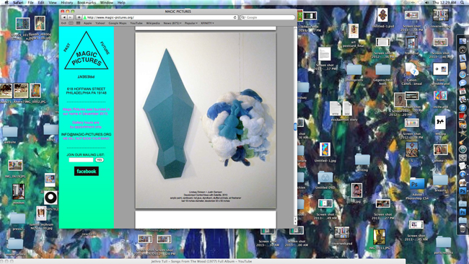Click the scroll down arrow in Safari
The height and width of the screenshot is (264, 469).
(x=295, y=223)
